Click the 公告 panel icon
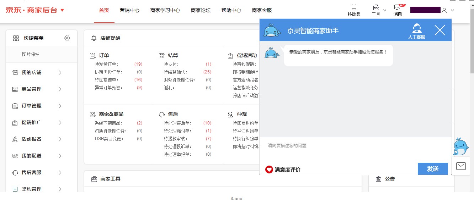The image size is (474, 200). tap(378, 179)
